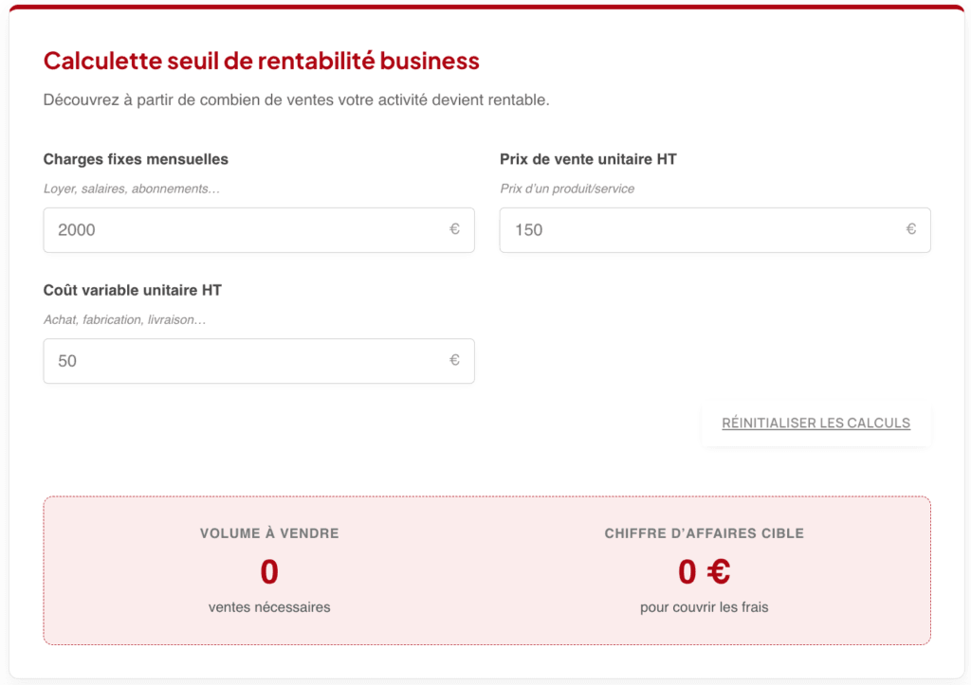Click the Calculette seuil de rentabilité heading

(x=260, y=60)
